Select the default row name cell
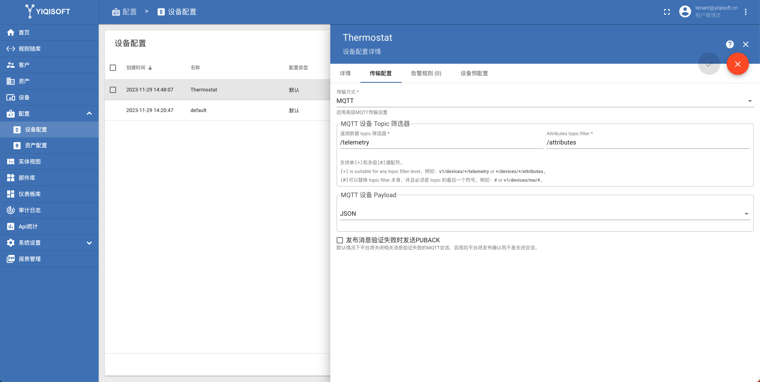The height and width of the screenshot is (382, 760). [198, 110]
